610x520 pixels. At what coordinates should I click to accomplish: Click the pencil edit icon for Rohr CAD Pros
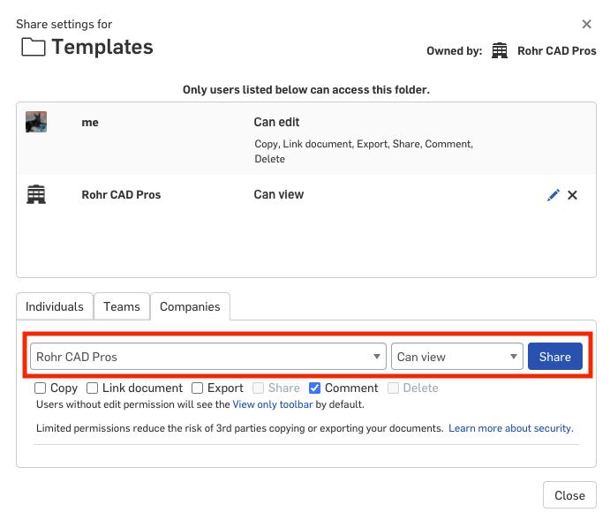pos(554,195)
